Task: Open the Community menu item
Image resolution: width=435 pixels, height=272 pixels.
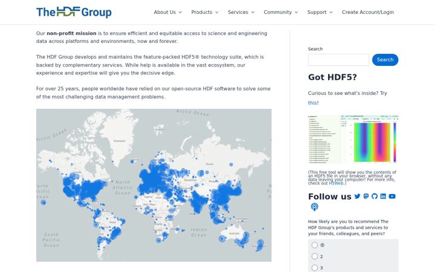Action: pyautogui.click(x=278, y=12)
